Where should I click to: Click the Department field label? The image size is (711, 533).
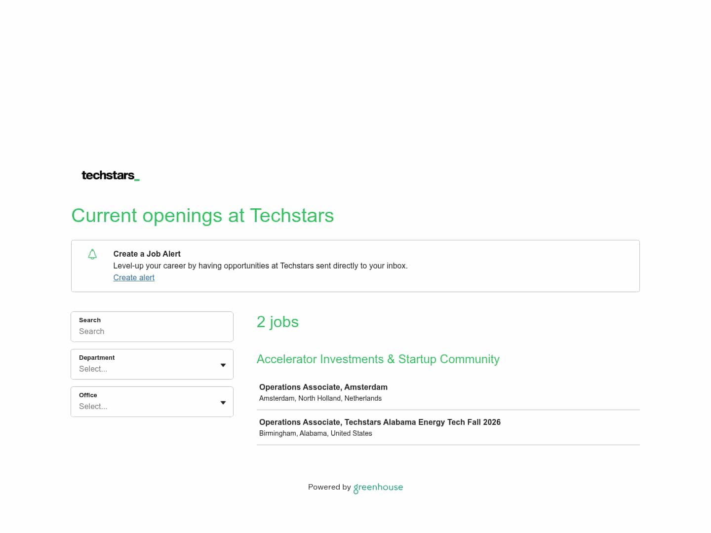pyautogui.click(x=97, y=357)
